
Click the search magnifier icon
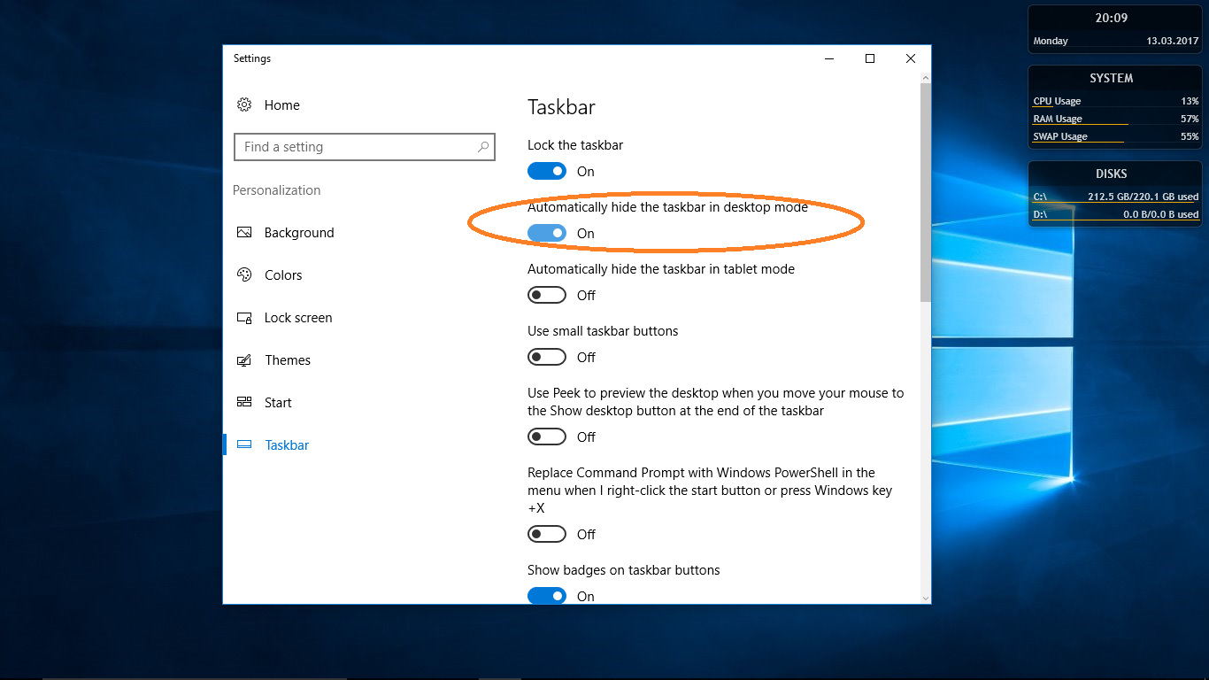482,146
